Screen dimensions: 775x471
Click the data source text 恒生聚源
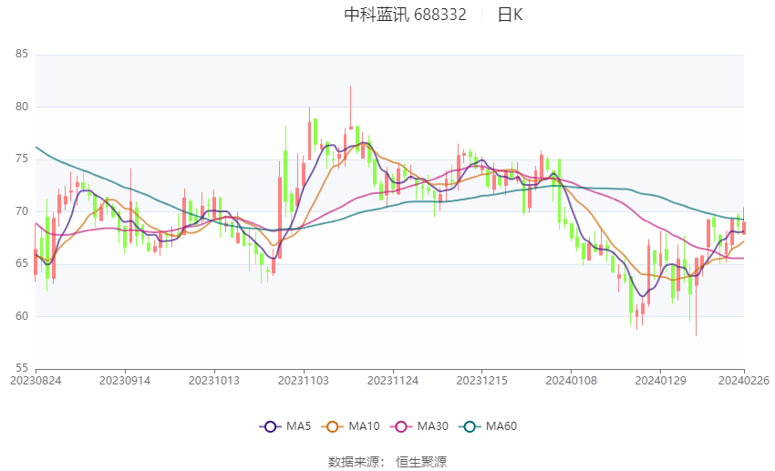421,462
